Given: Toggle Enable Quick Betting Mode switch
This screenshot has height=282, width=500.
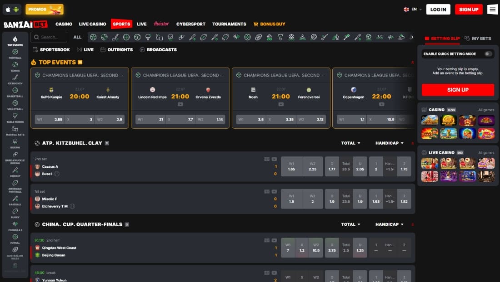Looking at the screenshot, I should pos(488,54).
